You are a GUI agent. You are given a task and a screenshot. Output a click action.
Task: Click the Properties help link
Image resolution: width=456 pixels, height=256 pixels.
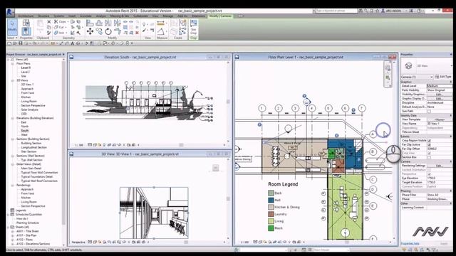(x=410, y=243)
